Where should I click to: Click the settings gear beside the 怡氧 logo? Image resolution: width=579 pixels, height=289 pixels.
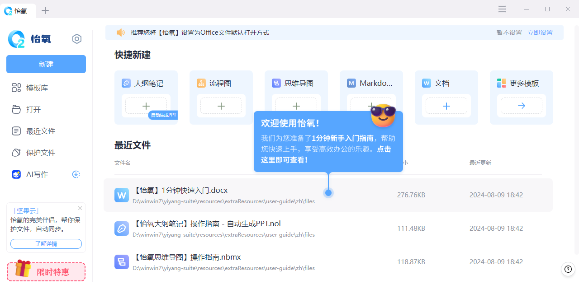coord(77,39)
